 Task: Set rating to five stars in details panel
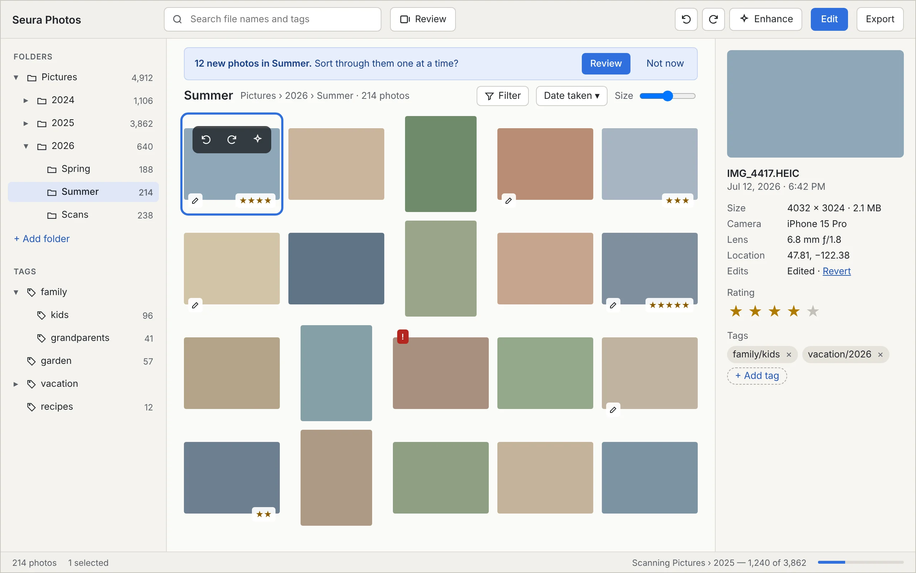tap(813, 312)
